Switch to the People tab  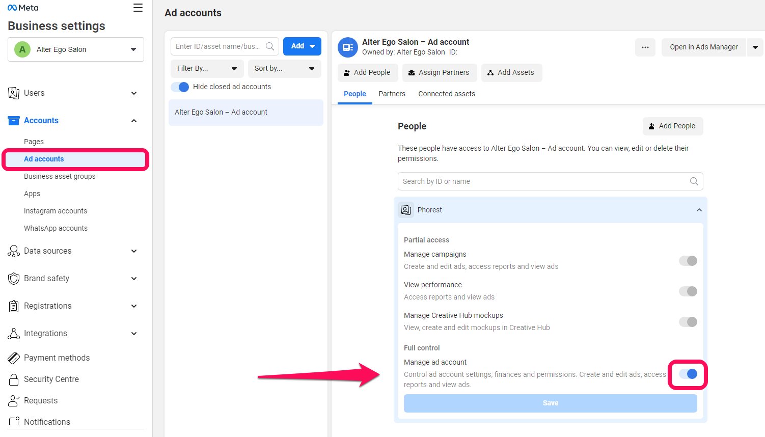click(x=355, y=94)
